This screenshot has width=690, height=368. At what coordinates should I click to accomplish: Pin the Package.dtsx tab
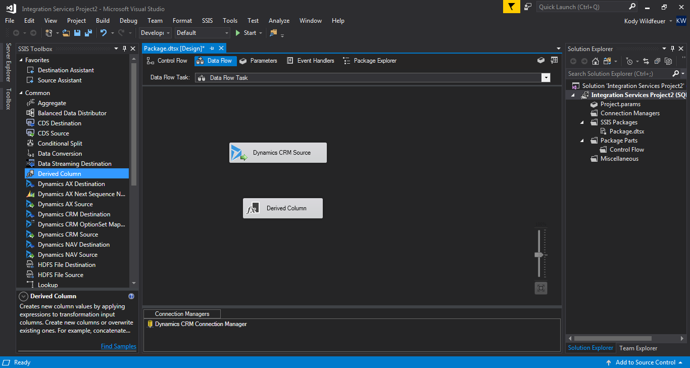[212, 48]
